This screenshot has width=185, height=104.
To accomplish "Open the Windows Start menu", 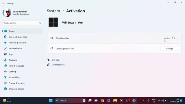I will tap(51, 101).
